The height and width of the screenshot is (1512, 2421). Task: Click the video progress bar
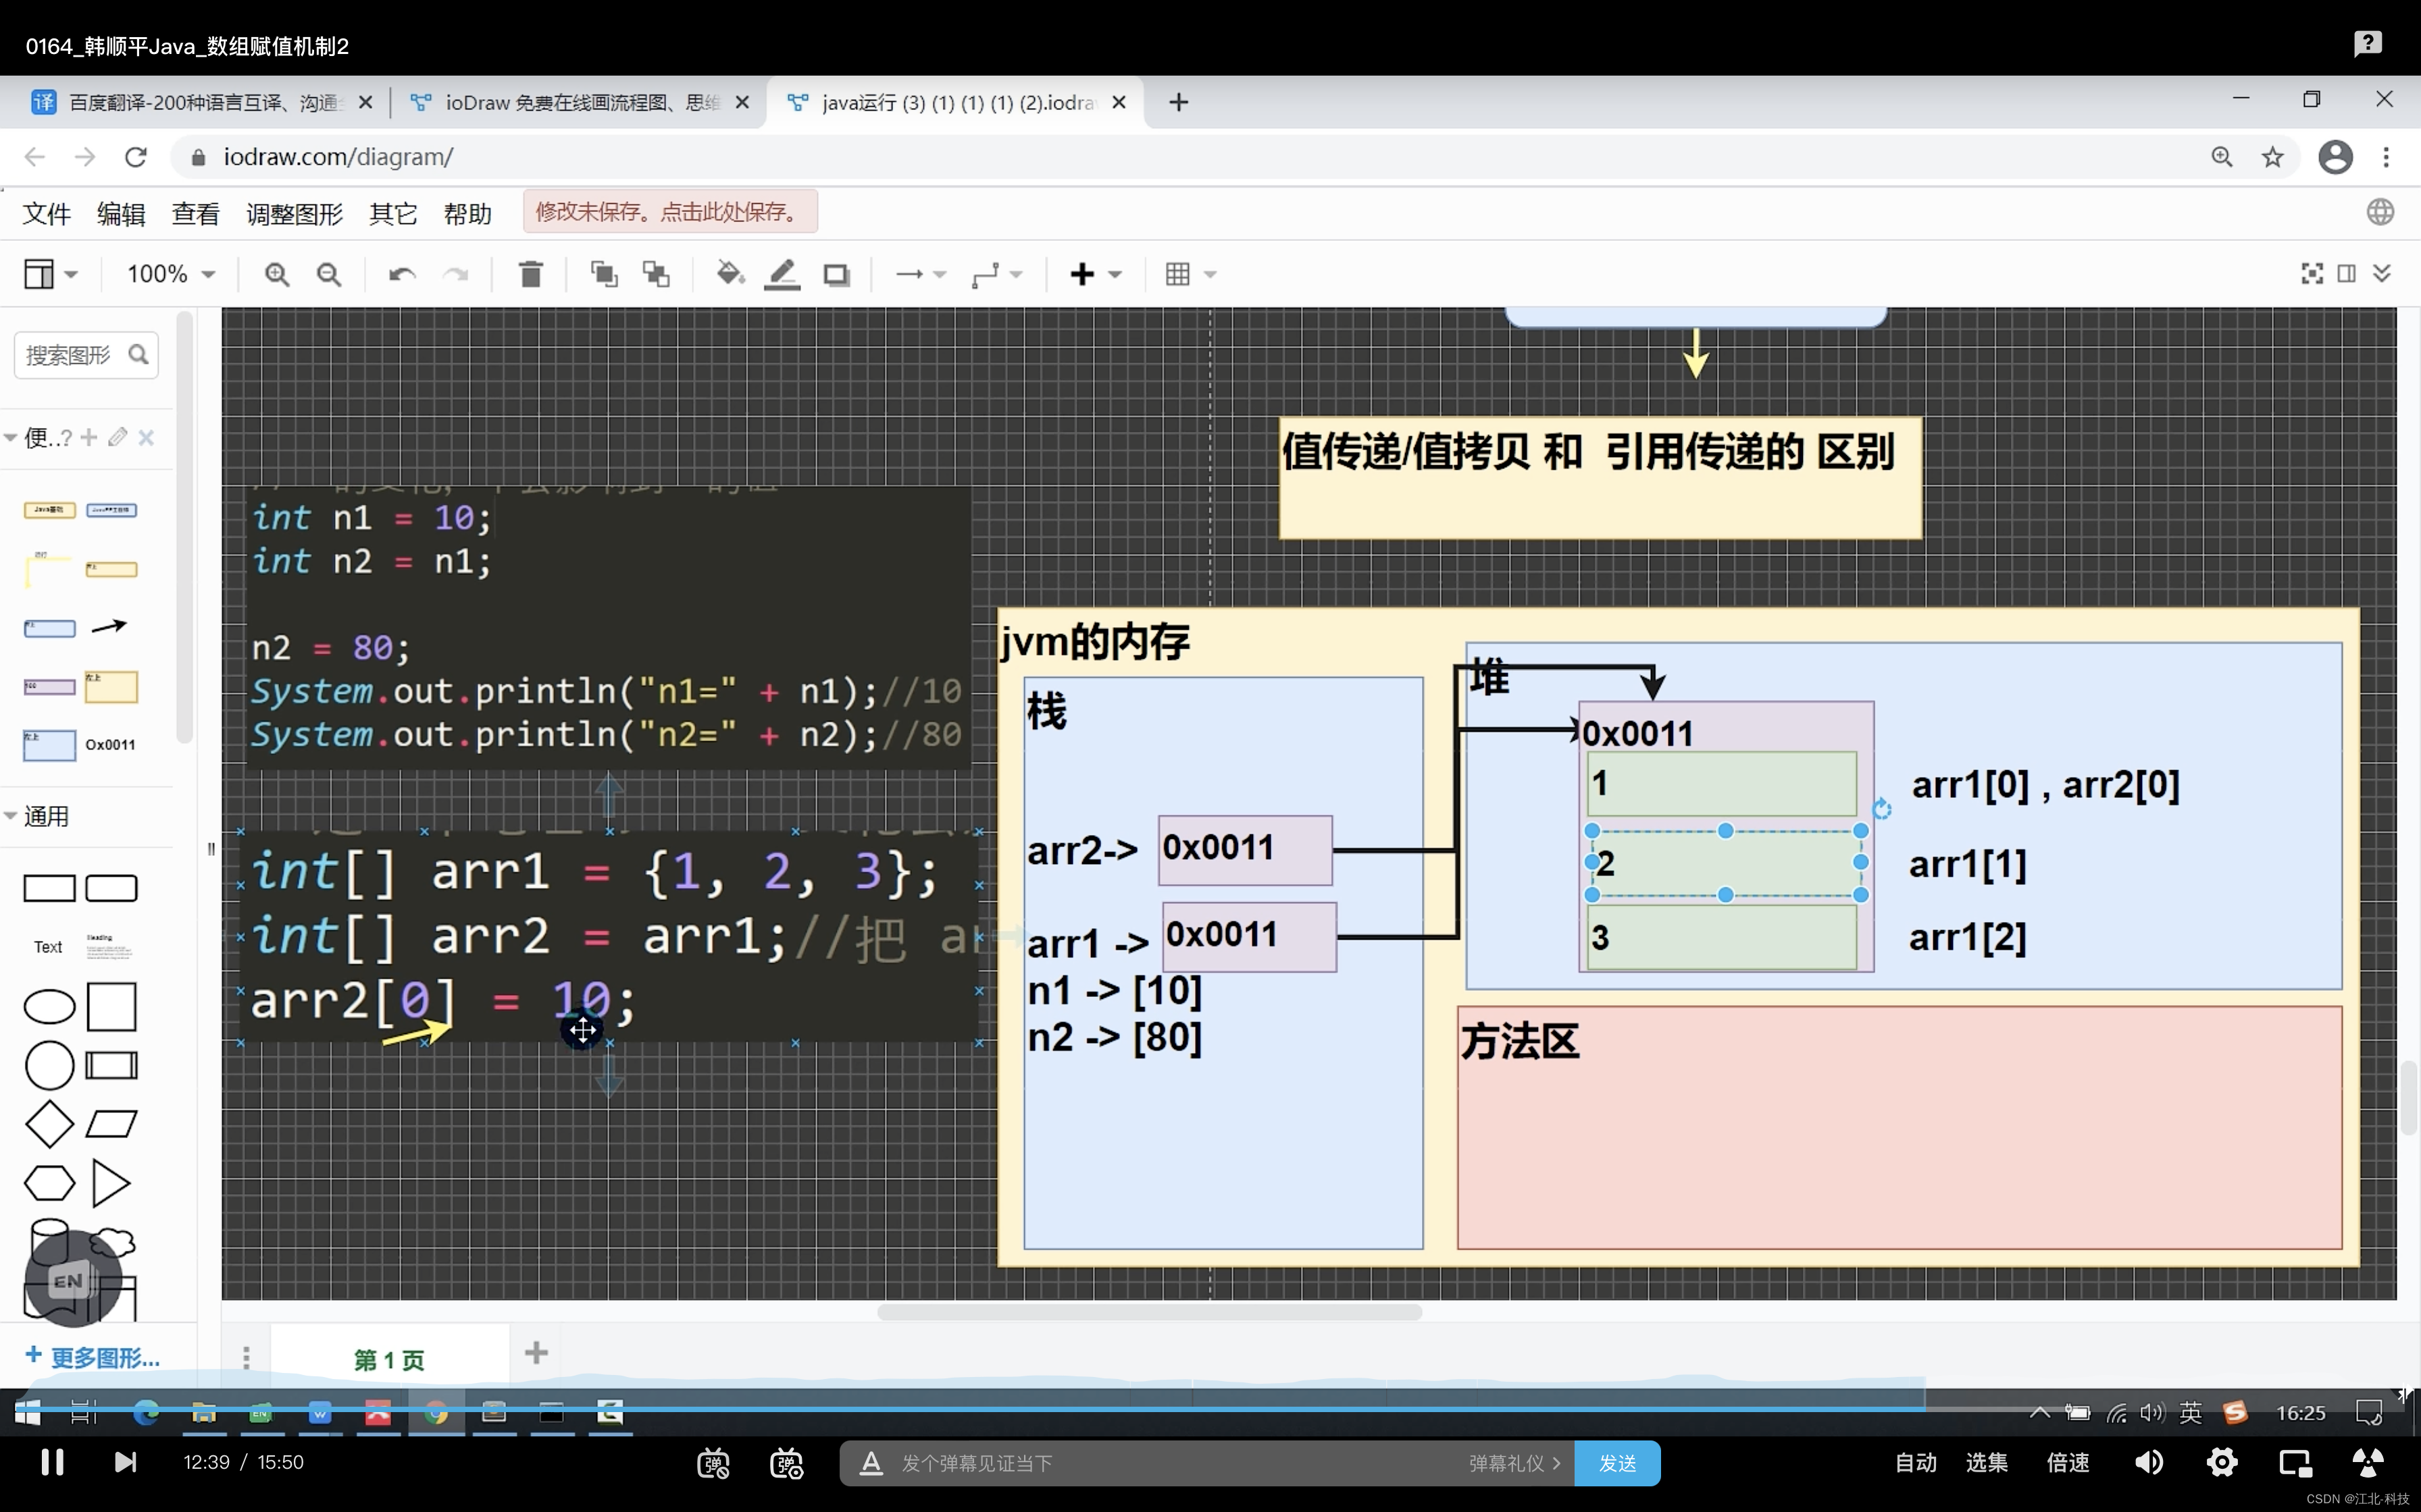(x=1210, y=1409)
